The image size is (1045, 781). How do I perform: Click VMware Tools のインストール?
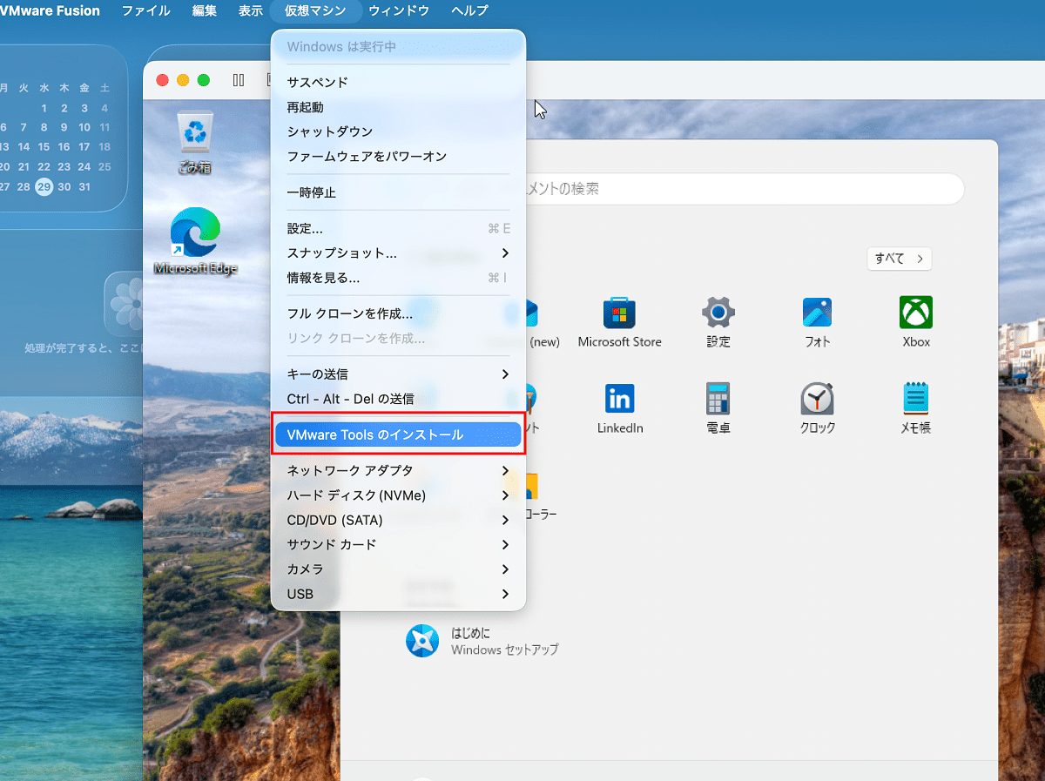click(x=399, y=434)
